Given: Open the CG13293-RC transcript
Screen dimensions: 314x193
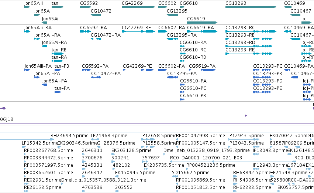Looking at the screenshot, I should pyautogui.click(x=240, y=27).
